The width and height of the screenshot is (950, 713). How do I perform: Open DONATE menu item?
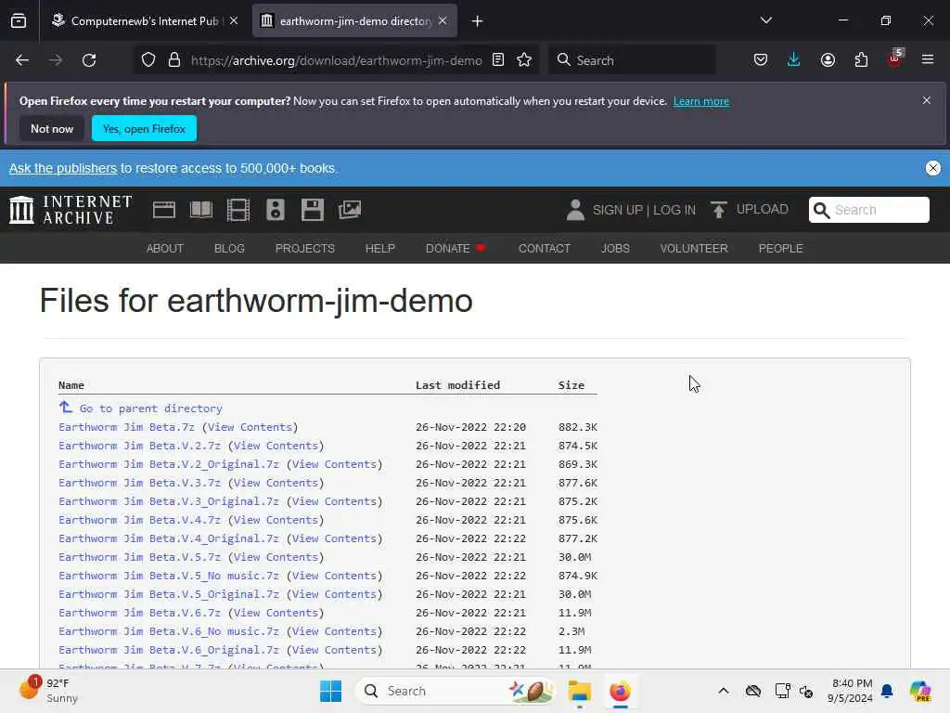pos(456,249)
